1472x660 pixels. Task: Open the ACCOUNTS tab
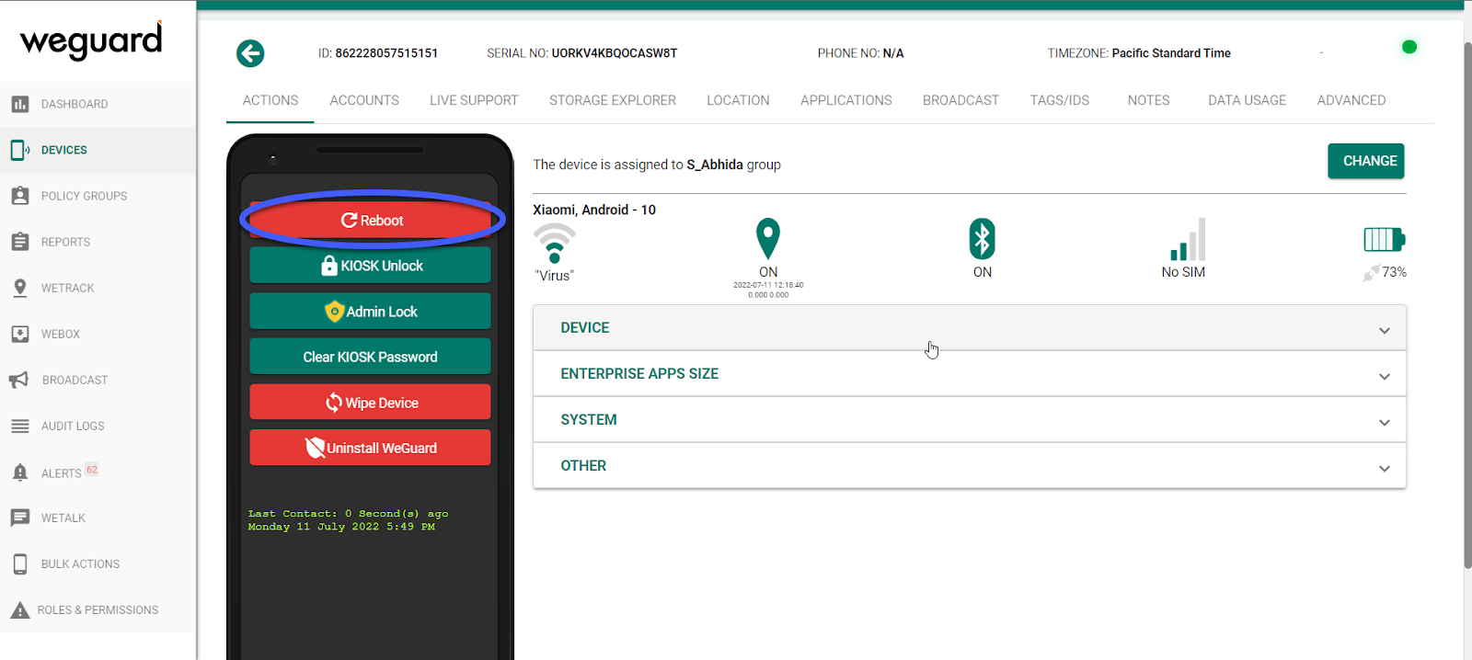[x=364, y=100]
